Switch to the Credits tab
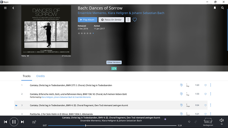 click(x=40, y=76)
